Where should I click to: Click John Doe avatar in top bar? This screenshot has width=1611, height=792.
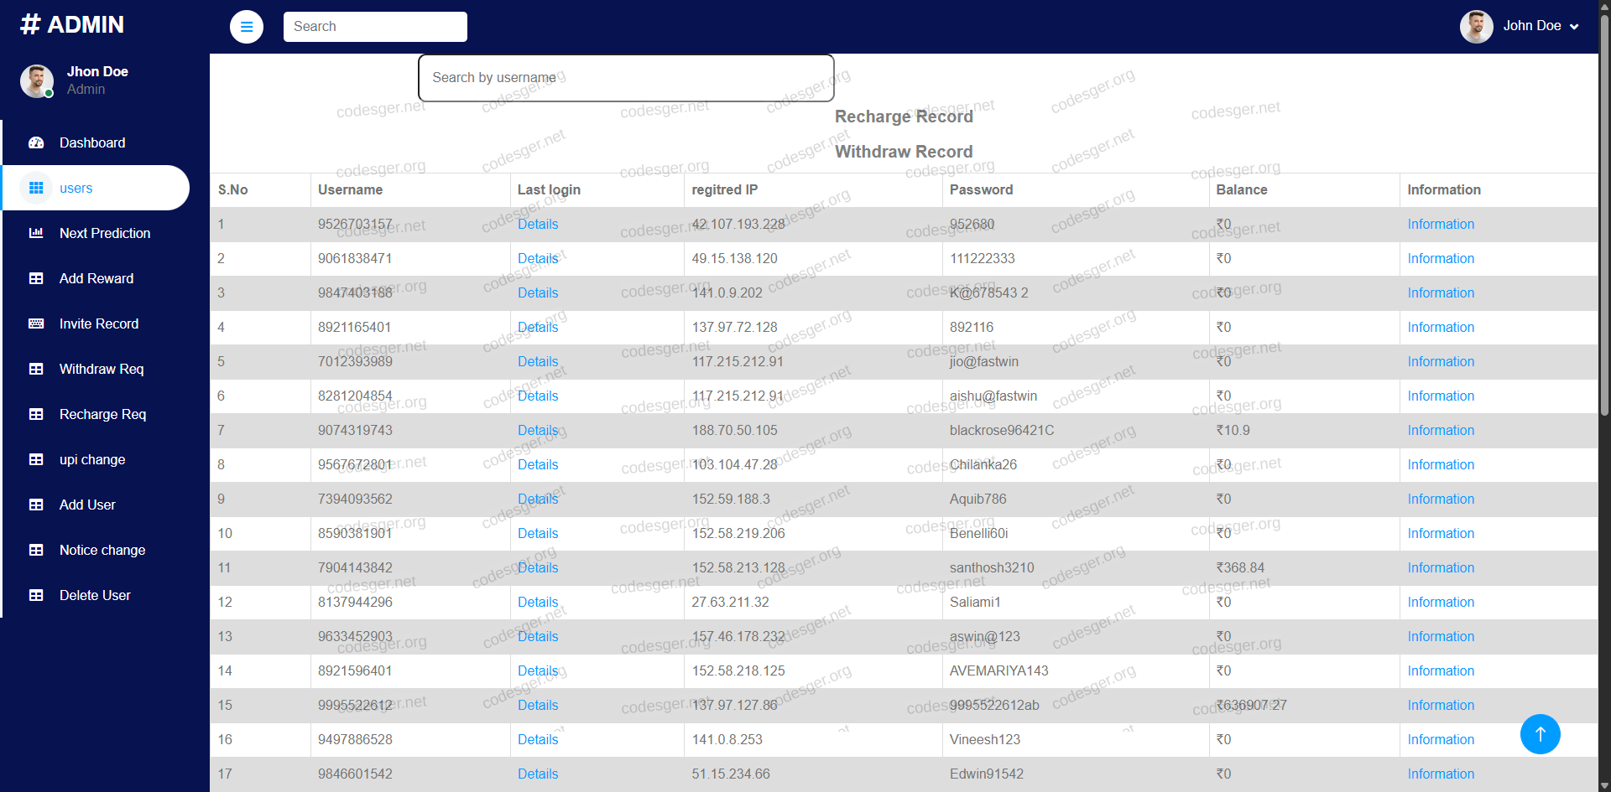point(1476,27)
